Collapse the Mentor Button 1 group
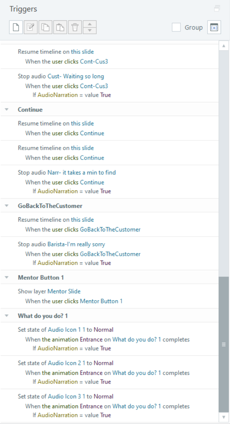 pos(7,277)
